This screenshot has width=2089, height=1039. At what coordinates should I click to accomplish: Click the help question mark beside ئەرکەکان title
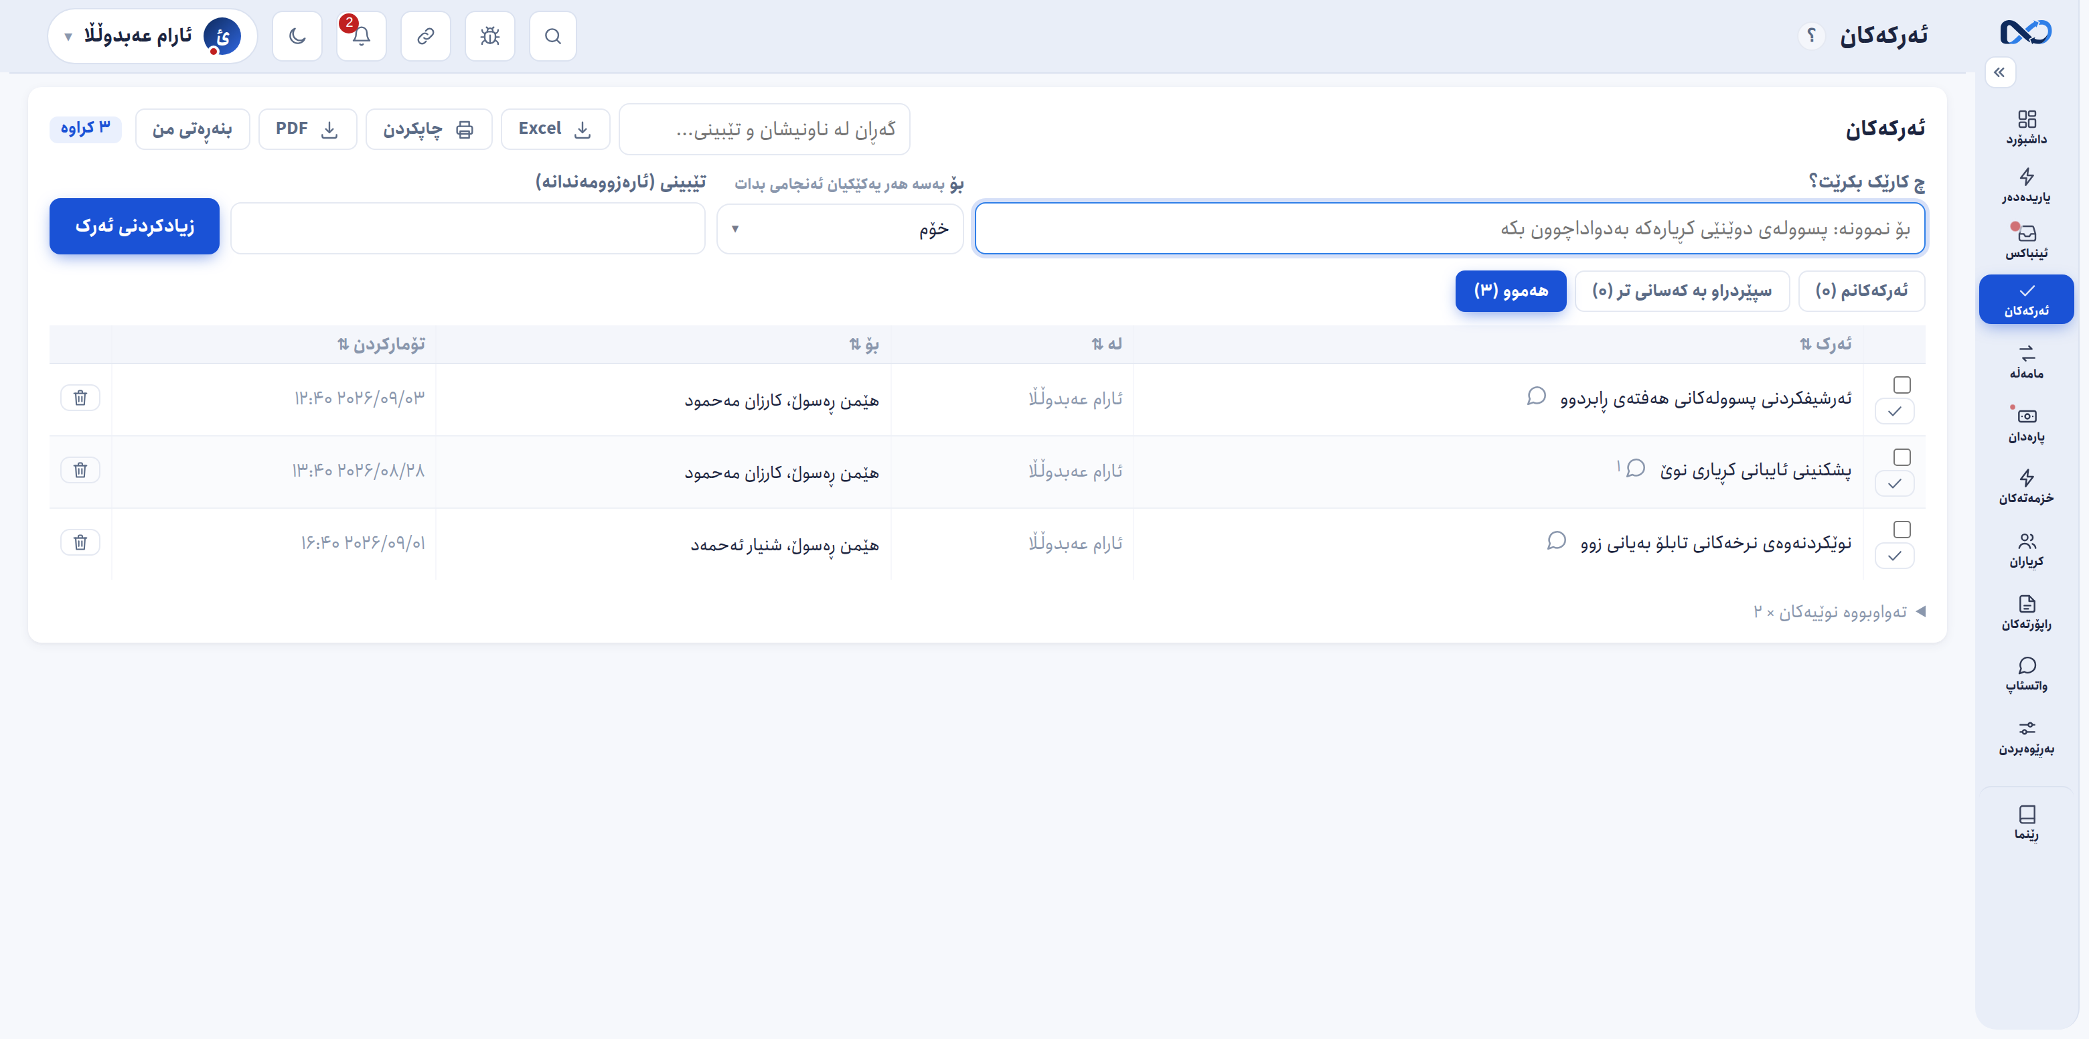(x=1811, y=35)
